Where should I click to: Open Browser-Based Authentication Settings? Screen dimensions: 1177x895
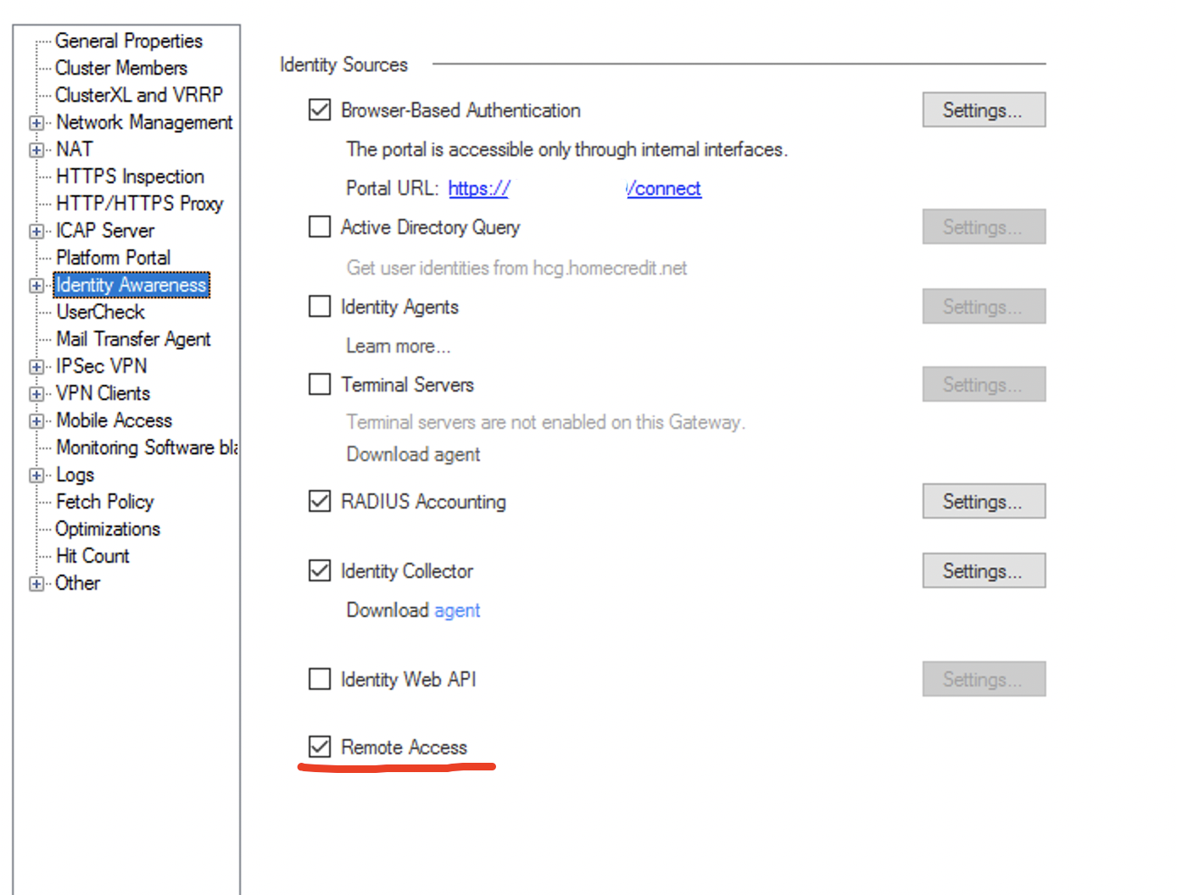click(983, 109)
